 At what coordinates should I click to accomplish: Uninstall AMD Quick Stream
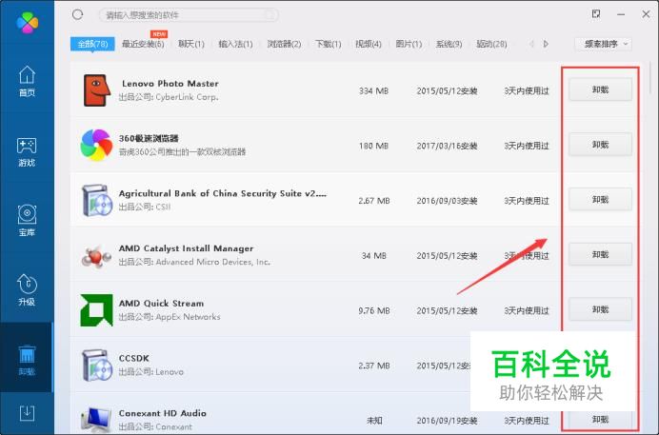point(600,309)
